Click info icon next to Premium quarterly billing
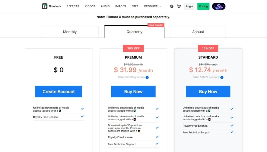This screenshot has width=267, height=152. (x=147, y=78)
